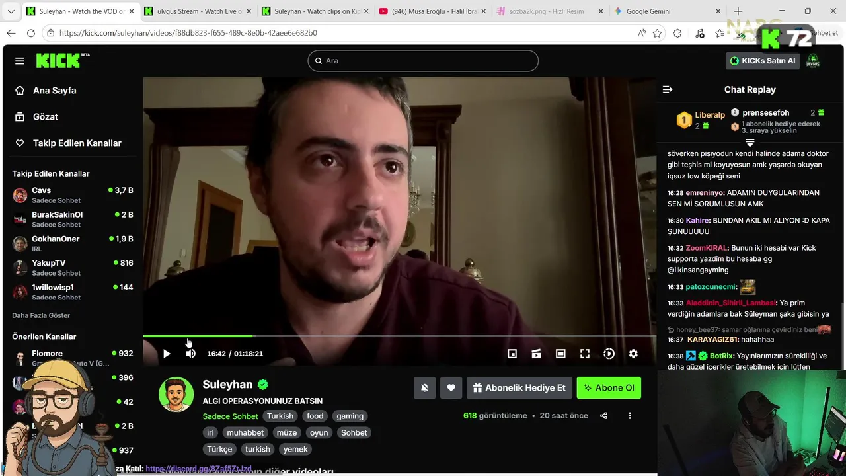Open the Kick hamburger sidebar menu
Image resolution: width=846 pixels, height=476 pixels.
[20, 61]
